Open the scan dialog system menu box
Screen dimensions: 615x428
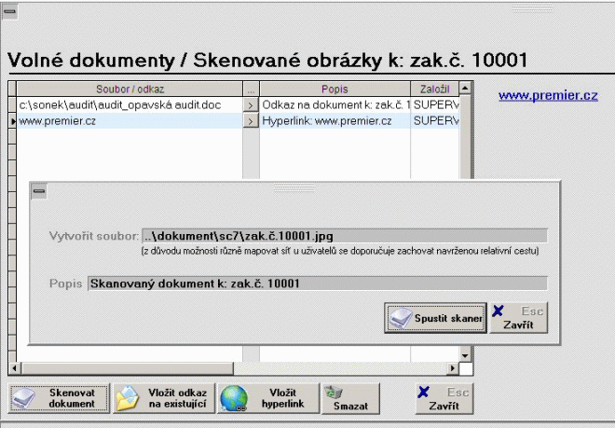pos(39,191)
